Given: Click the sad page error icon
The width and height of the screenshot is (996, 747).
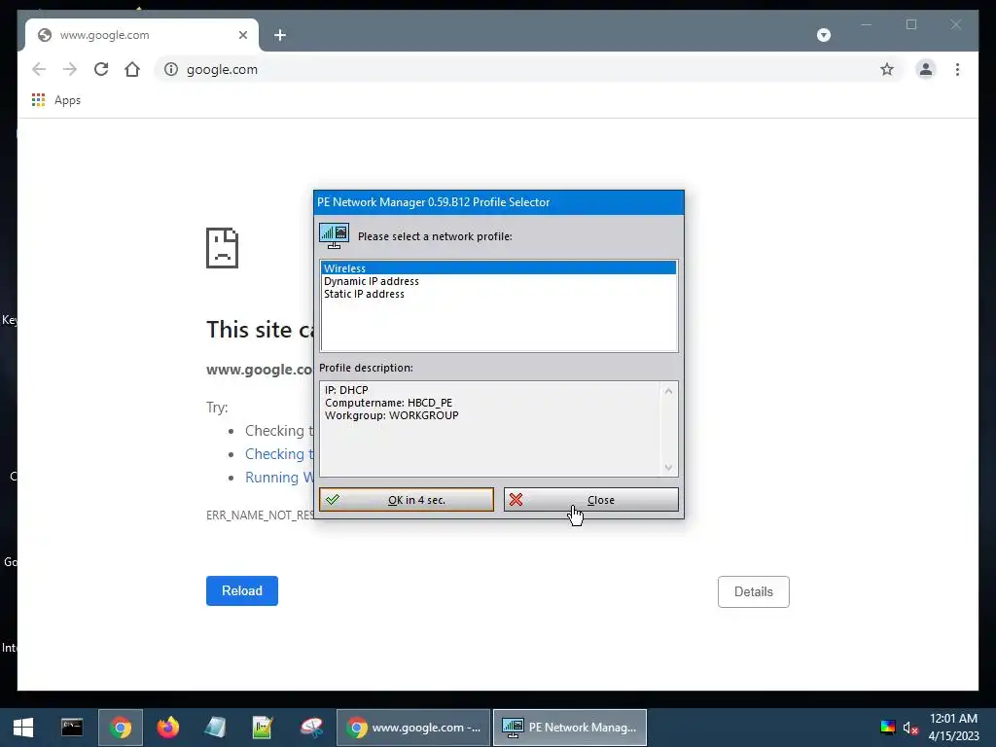Looking at the screenshot, I should point(222,248).
